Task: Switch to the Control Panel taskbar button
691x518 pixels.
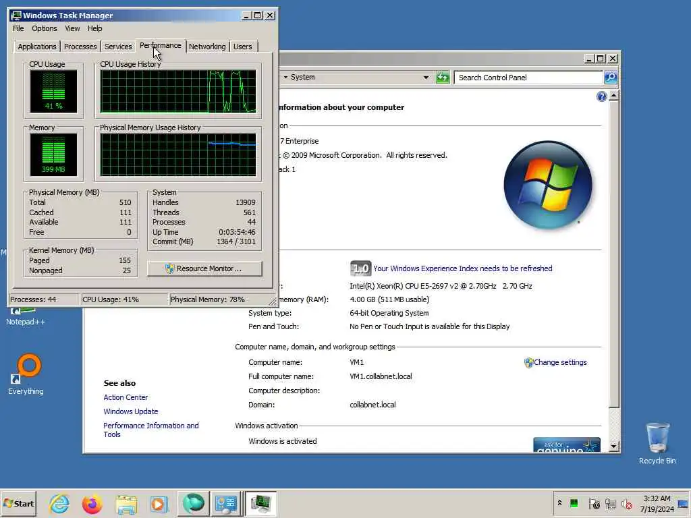Action: pyautogui.click(x=226, y=503)
